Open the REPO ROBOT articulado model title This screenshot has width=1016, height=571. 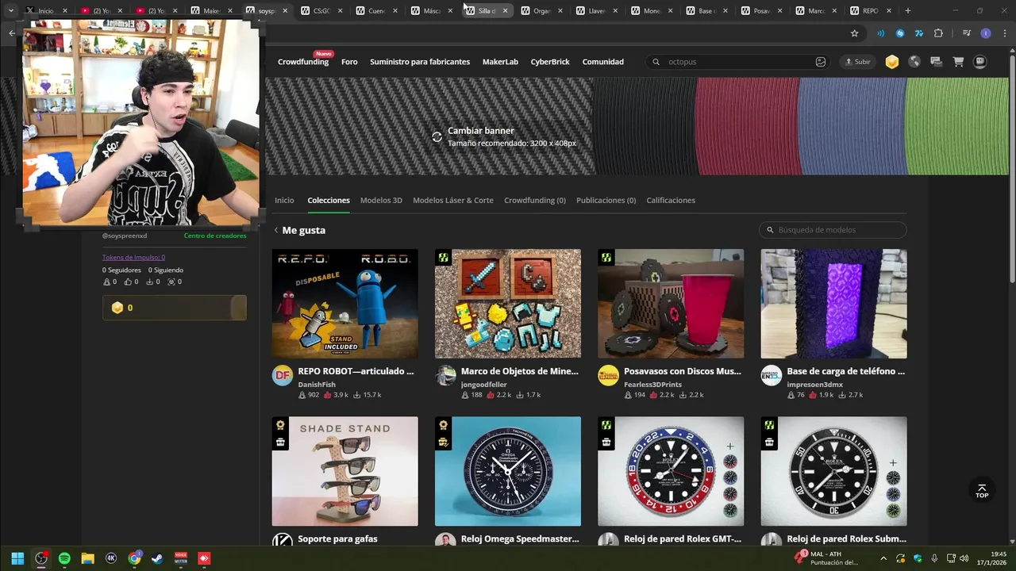click(x=356, y=371)
